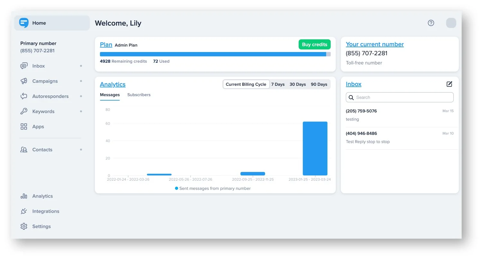The image size is (482, 259).
Task: Click the help question mark icon
Action: (x=431, y=23)
